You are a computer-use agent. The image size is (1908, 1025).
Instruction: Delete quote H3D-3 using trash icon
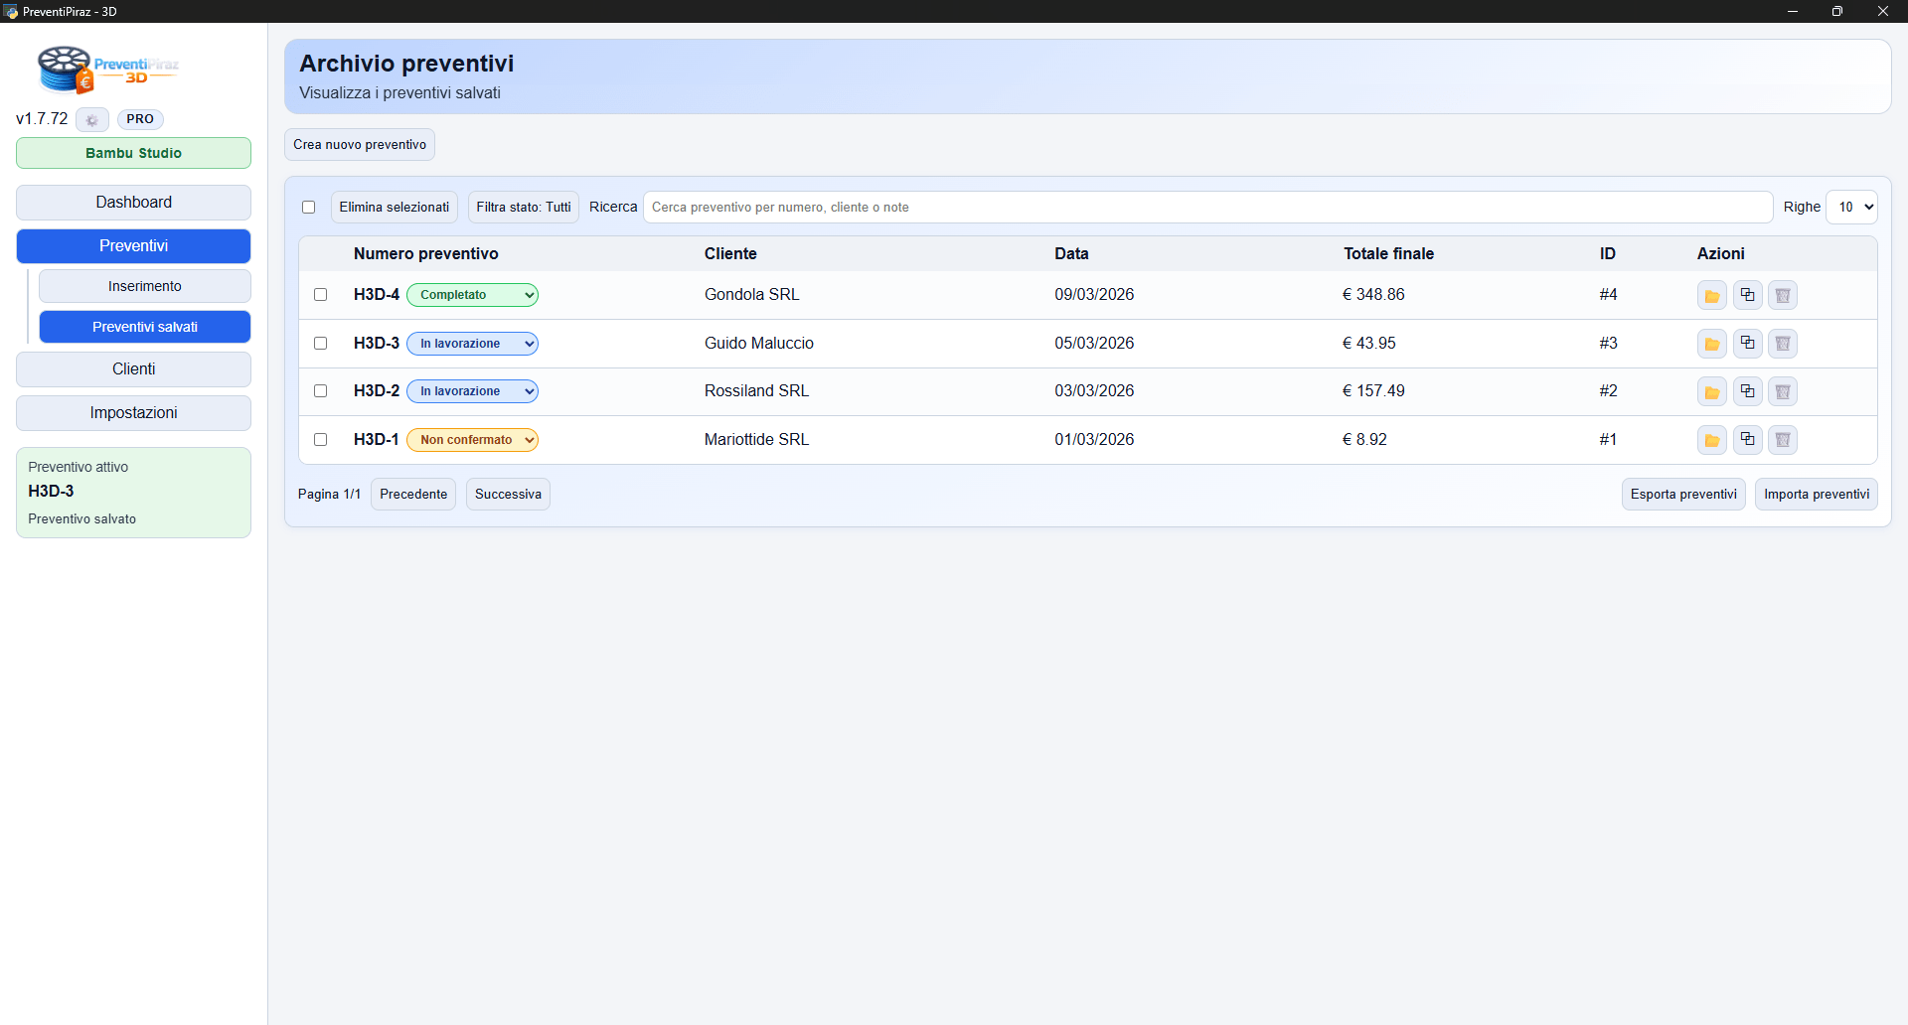1783,344
